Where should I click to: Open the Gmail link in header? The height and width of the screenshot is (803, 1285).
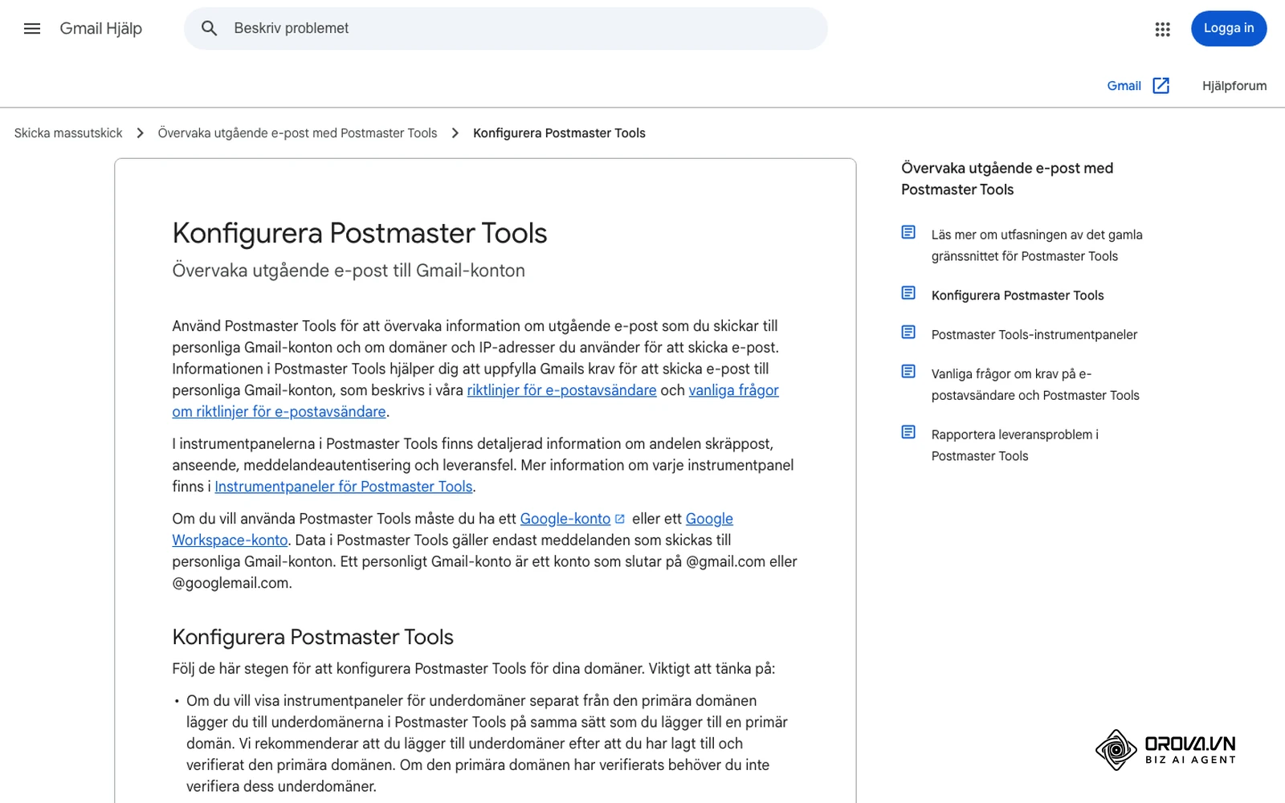(x=1124, y=86)
